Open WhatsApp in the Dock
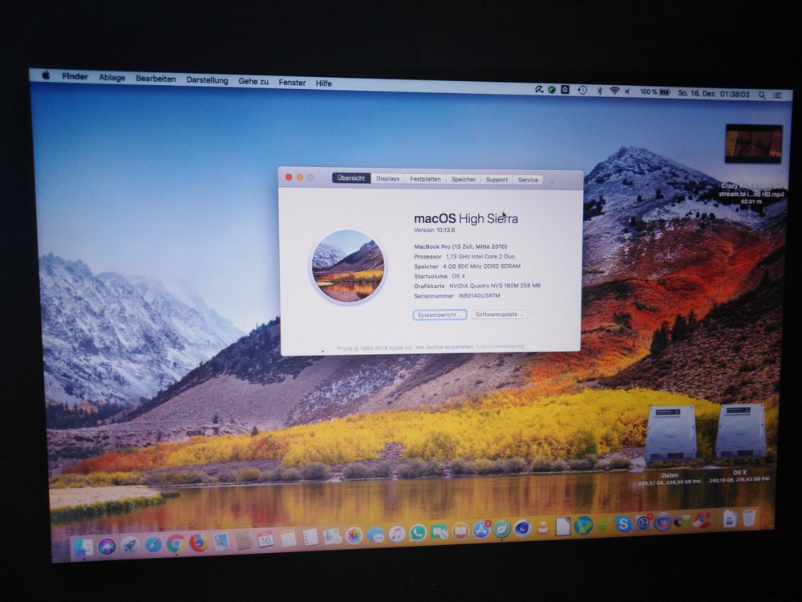 (x=417, y=533)
